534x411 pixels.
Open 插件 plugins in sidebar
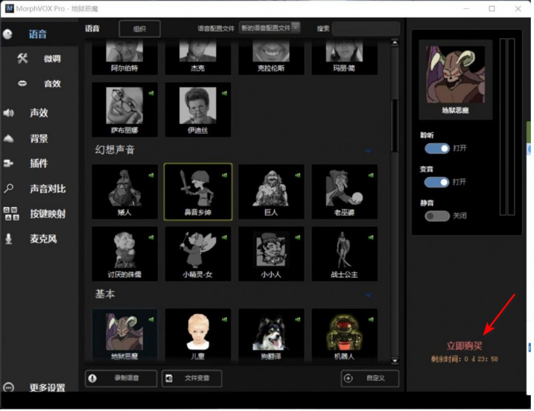39,164
